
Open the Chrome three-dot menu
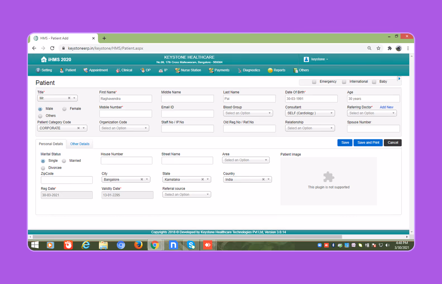[408, 48]
